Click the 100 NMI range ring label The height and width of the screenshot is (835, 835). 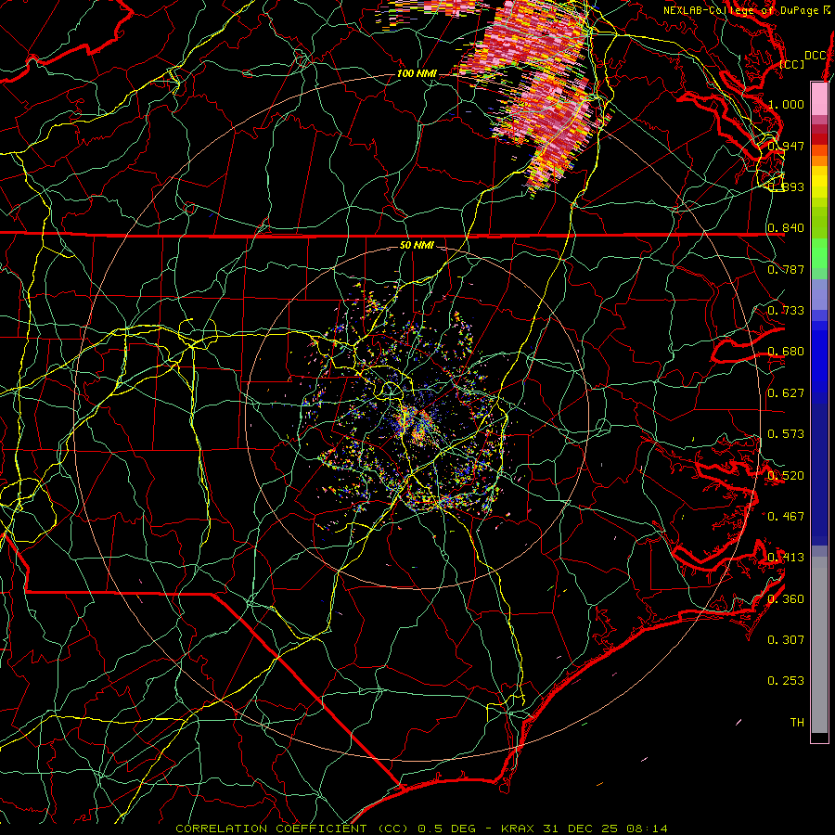[417, 73]
